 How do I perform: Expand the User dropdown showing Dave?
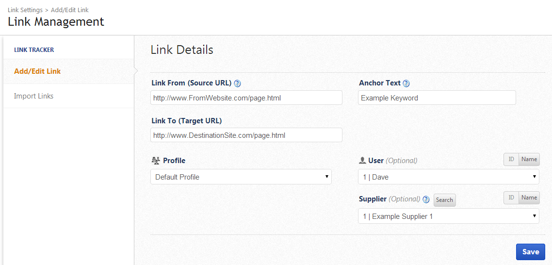[449, 177]
